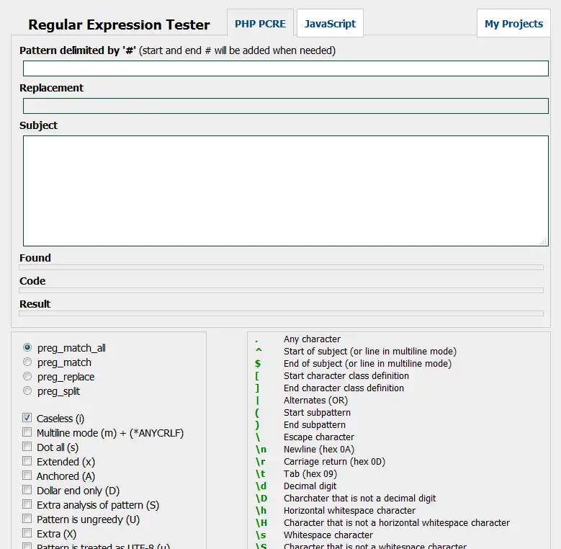561x549 pixels.
Task: Enable Dollar end only (D)
Action: coord(27,490)
